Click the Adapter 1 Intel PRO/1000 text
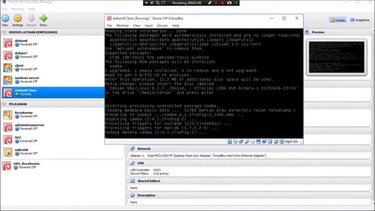 pos(198,156)
